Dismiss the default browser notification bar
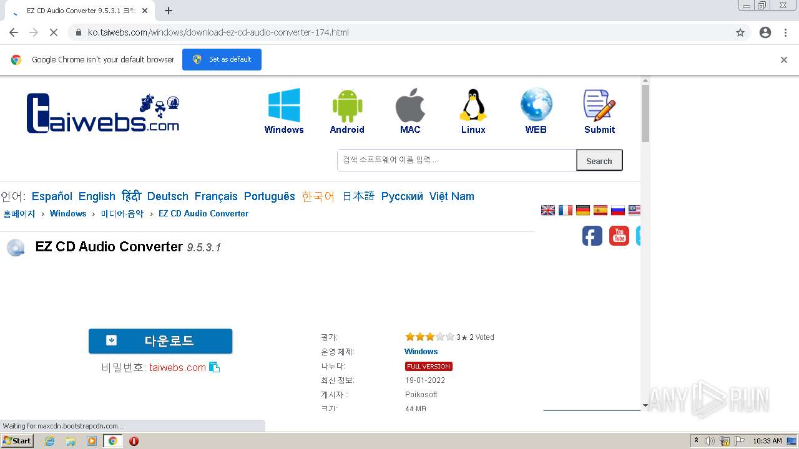The width and height of the screenshot is (799, 449). point(784,60)
